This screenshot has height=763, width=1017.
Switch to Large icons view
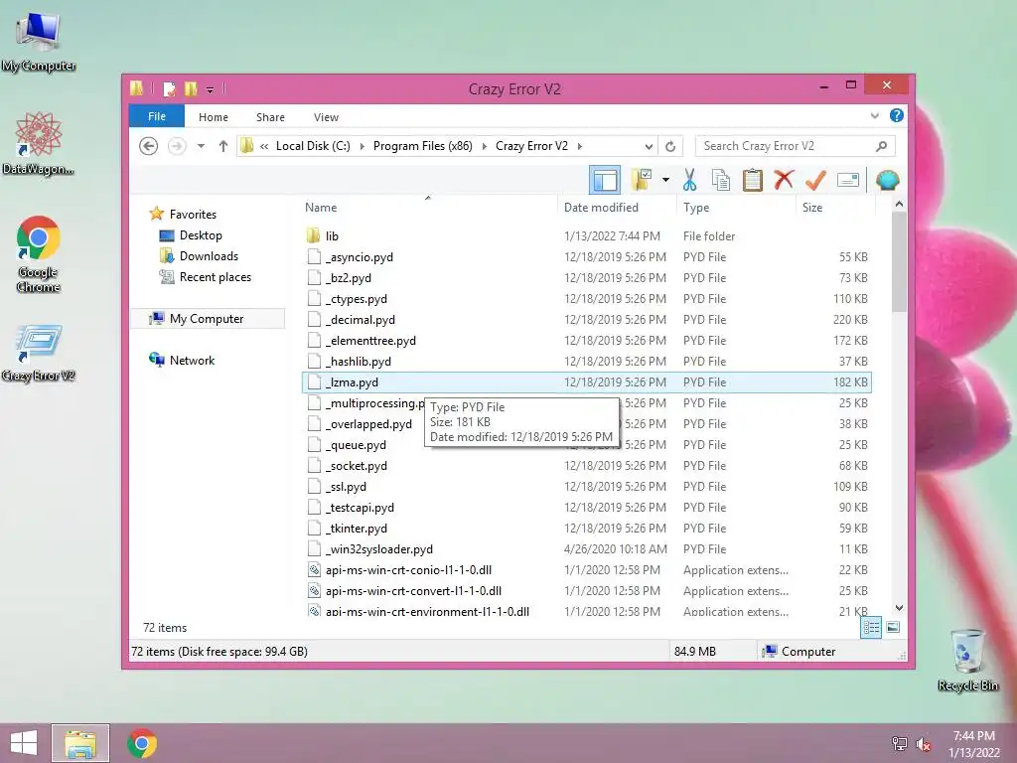coord(893,627)
